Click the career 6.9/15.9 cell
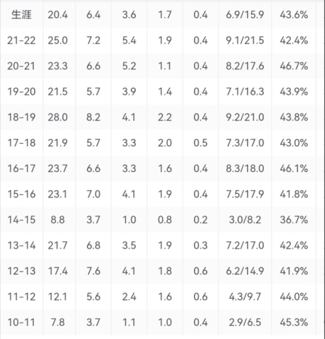Screen dimensions: 325x339 (245, 15)
